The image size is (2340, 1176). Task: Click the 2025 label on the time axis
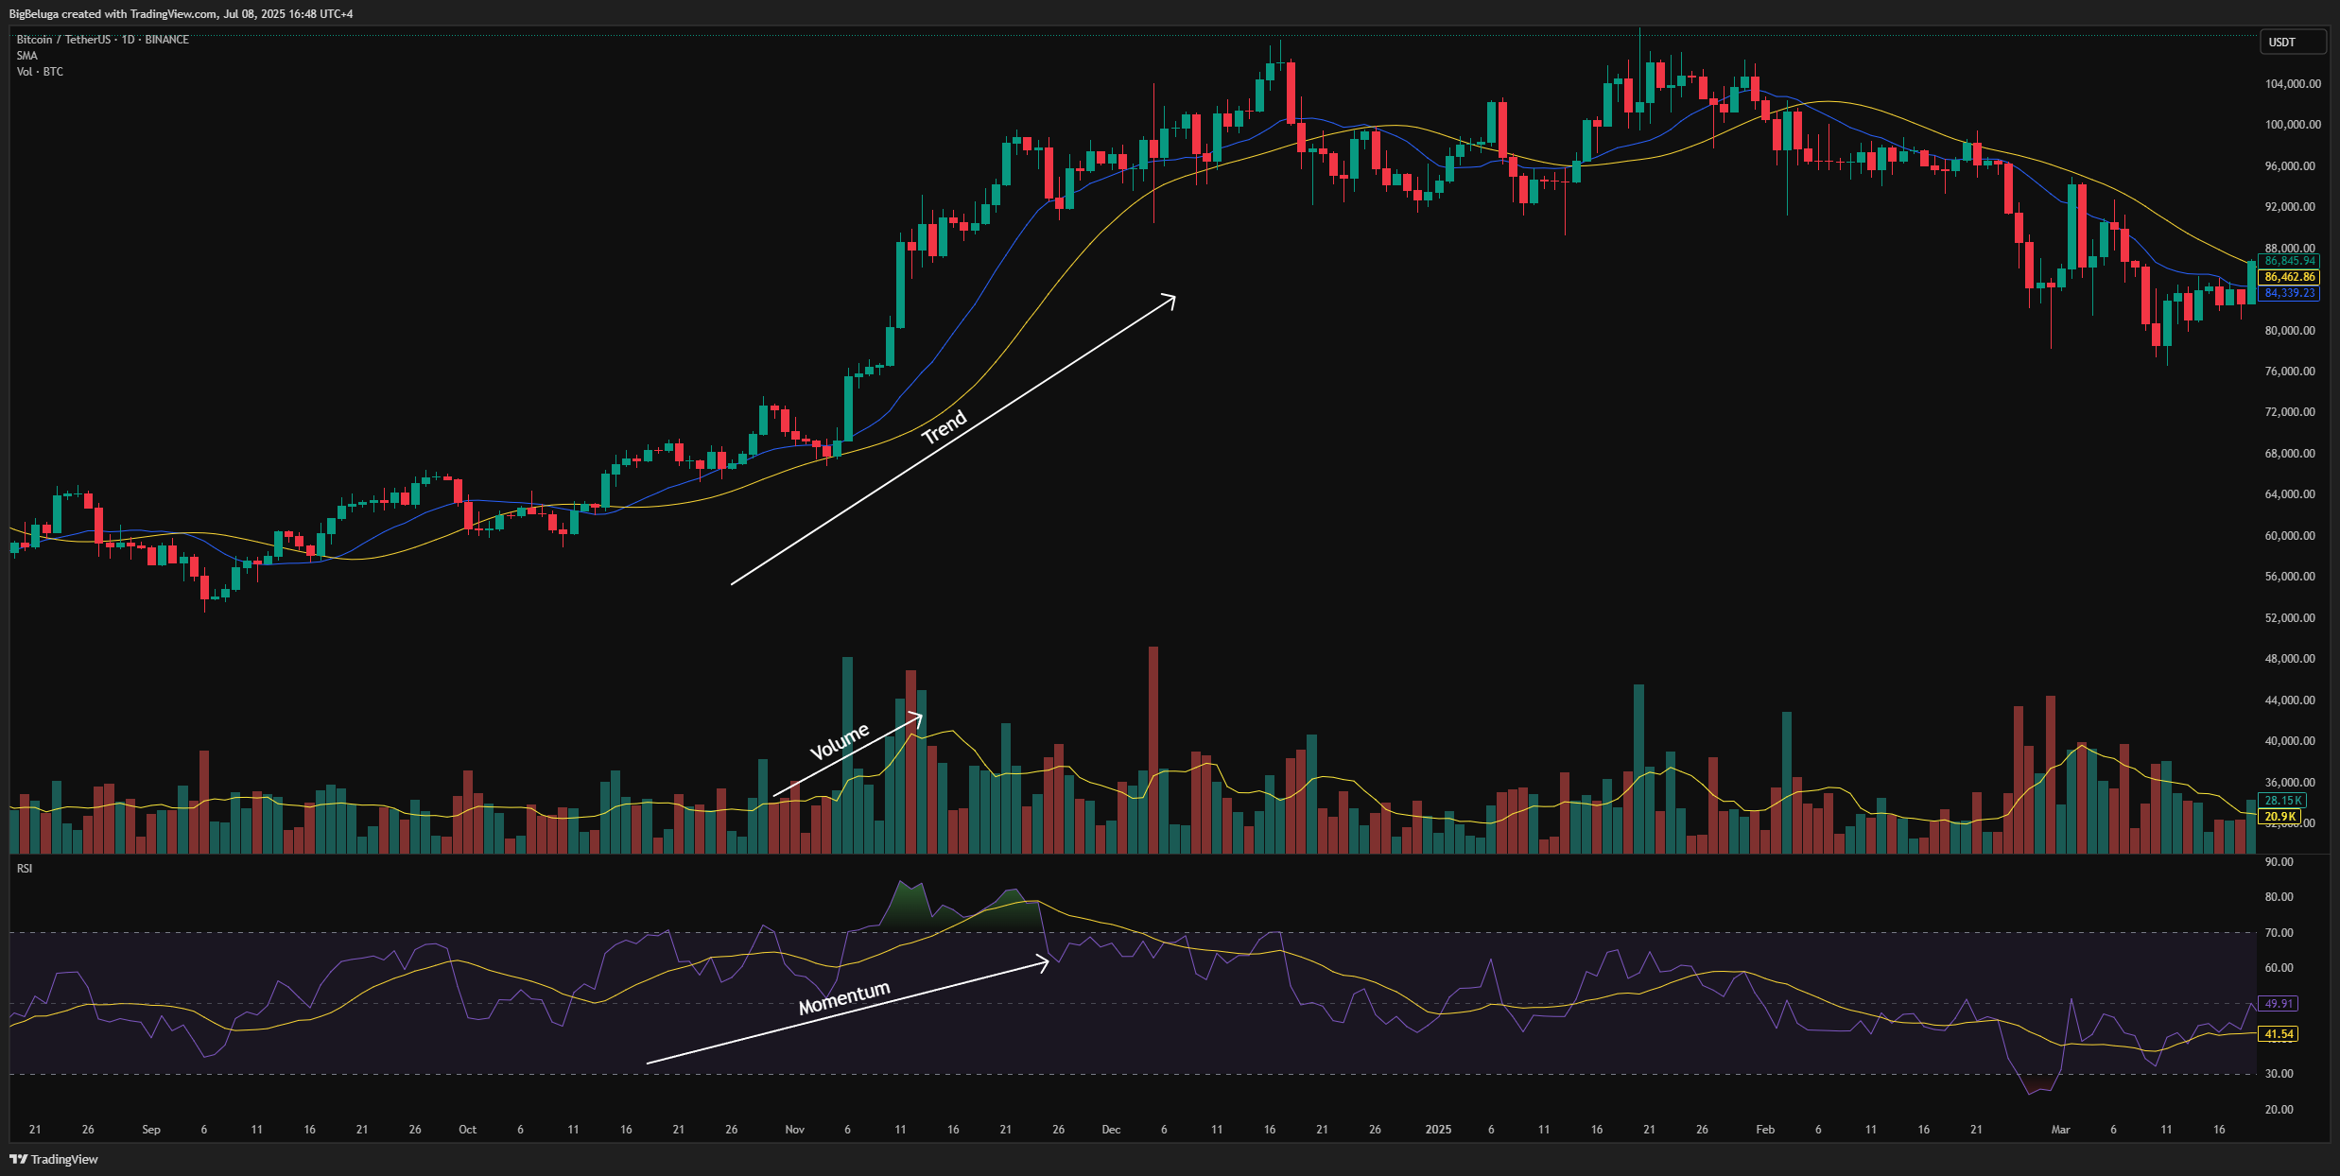pyautogui.click(x=1438, y=1130)
